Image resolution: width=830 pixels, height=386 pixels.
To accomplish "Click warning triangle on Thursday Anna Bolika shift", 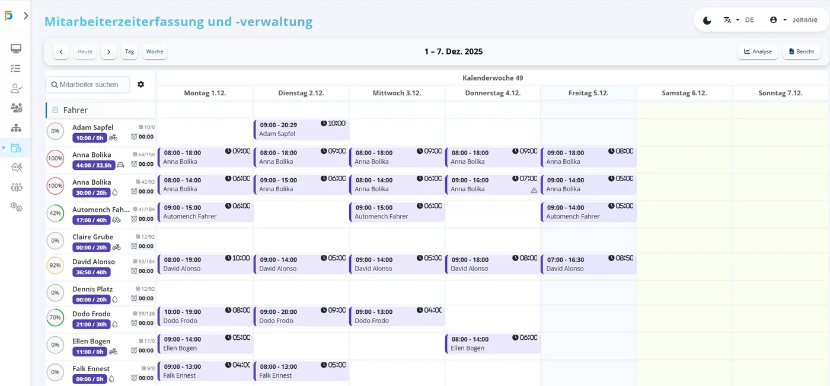I will click(534, 190).
